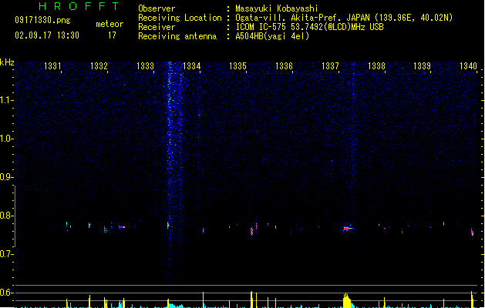Click the date stamp 02.09.17 13:30

(47, 35)
